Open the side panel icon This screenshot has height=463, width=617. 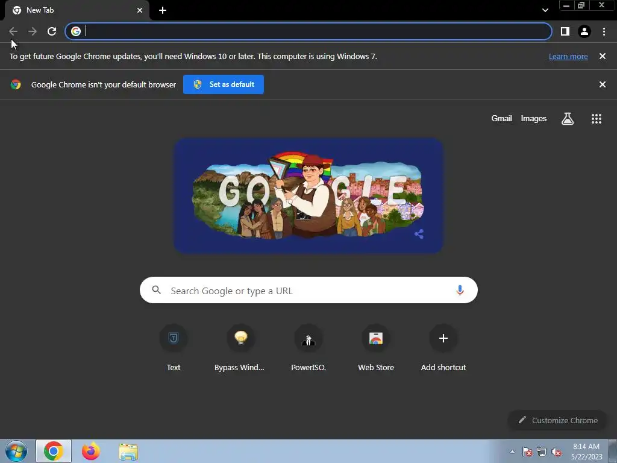tap(565, 31)
